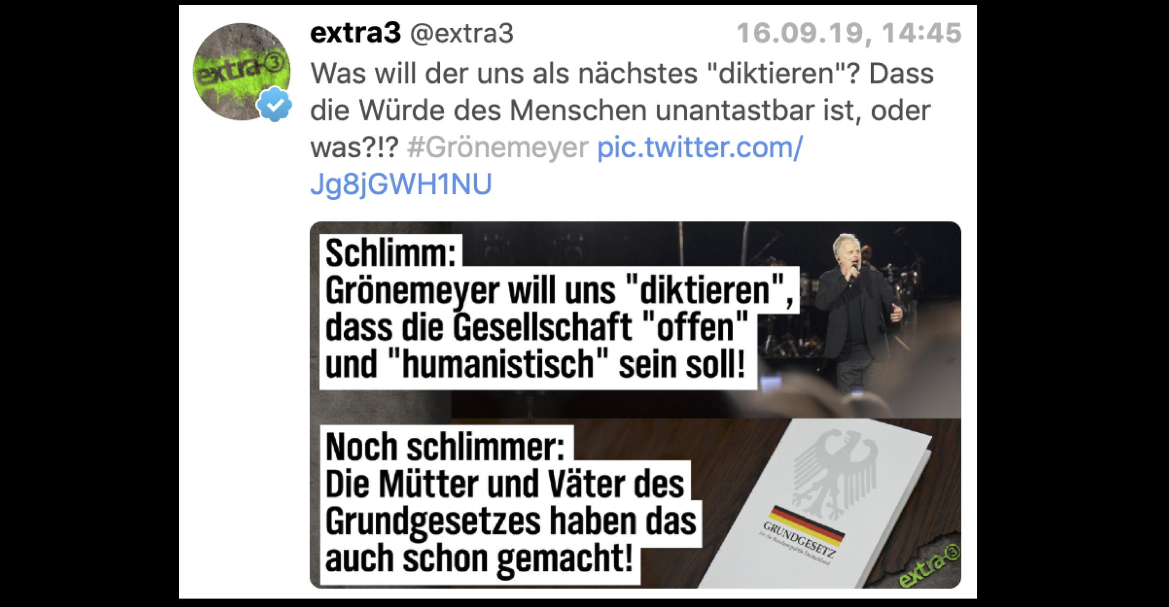1169x607 pixels.
Task: Follow the pic.twitter.com/ link
Action: tap(700, 147)
